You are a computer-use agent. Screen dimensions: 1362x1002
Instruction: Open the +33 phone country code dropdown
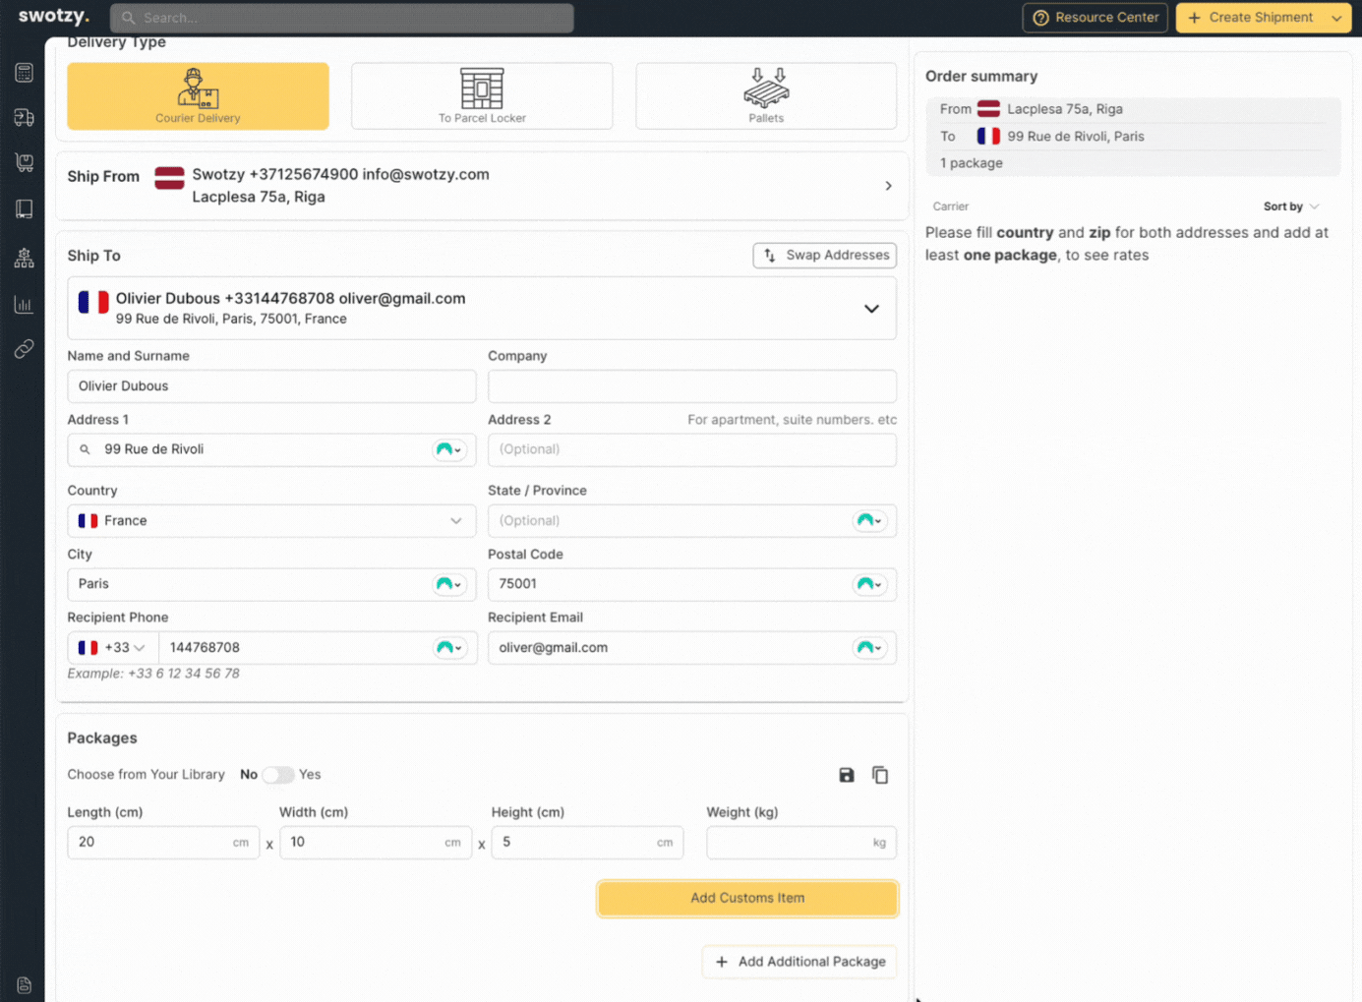coord(111,647)
